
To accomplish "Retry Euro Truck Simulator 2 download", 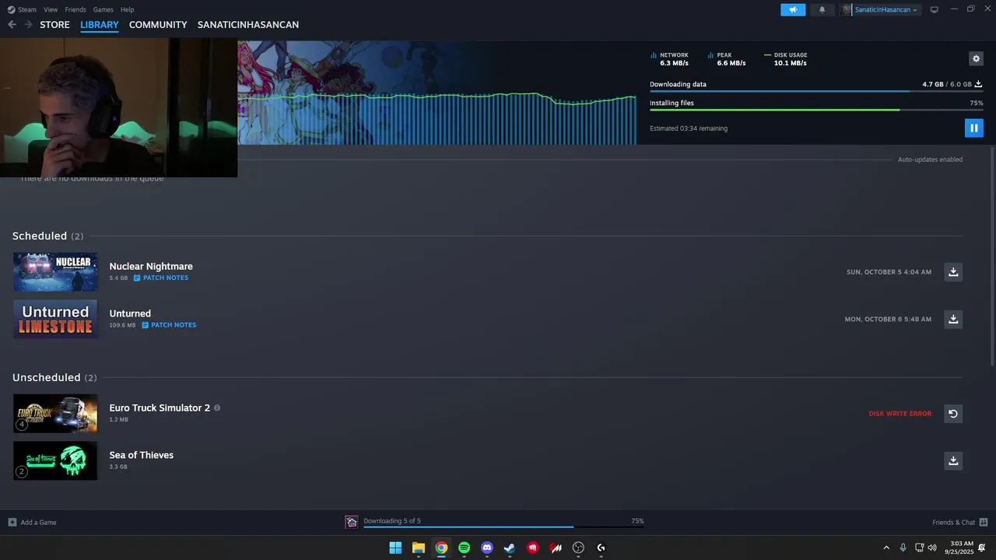I will pos(953,414).
